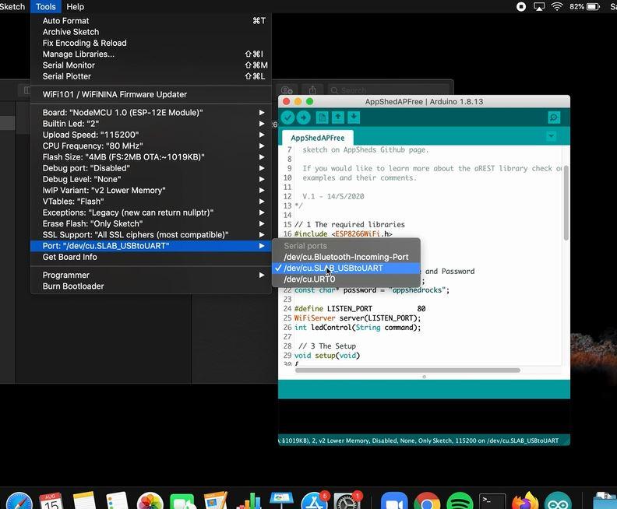Choose Fix Encoding & Reload
Image resolution: width=617 pixels, height=509 pixels.
[150, 43]
